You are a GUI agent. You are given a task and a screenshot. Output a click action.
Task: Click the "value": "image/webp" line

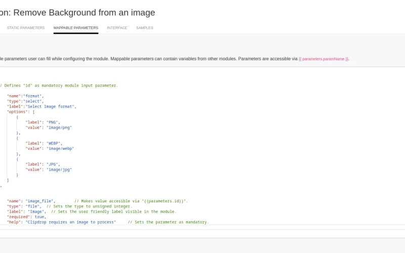pos(50,148)
